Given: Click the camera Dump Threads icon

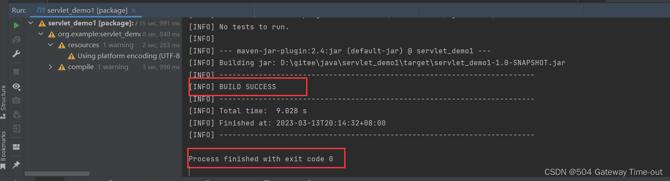Looking at the screenshot, I should coord(16,100).
